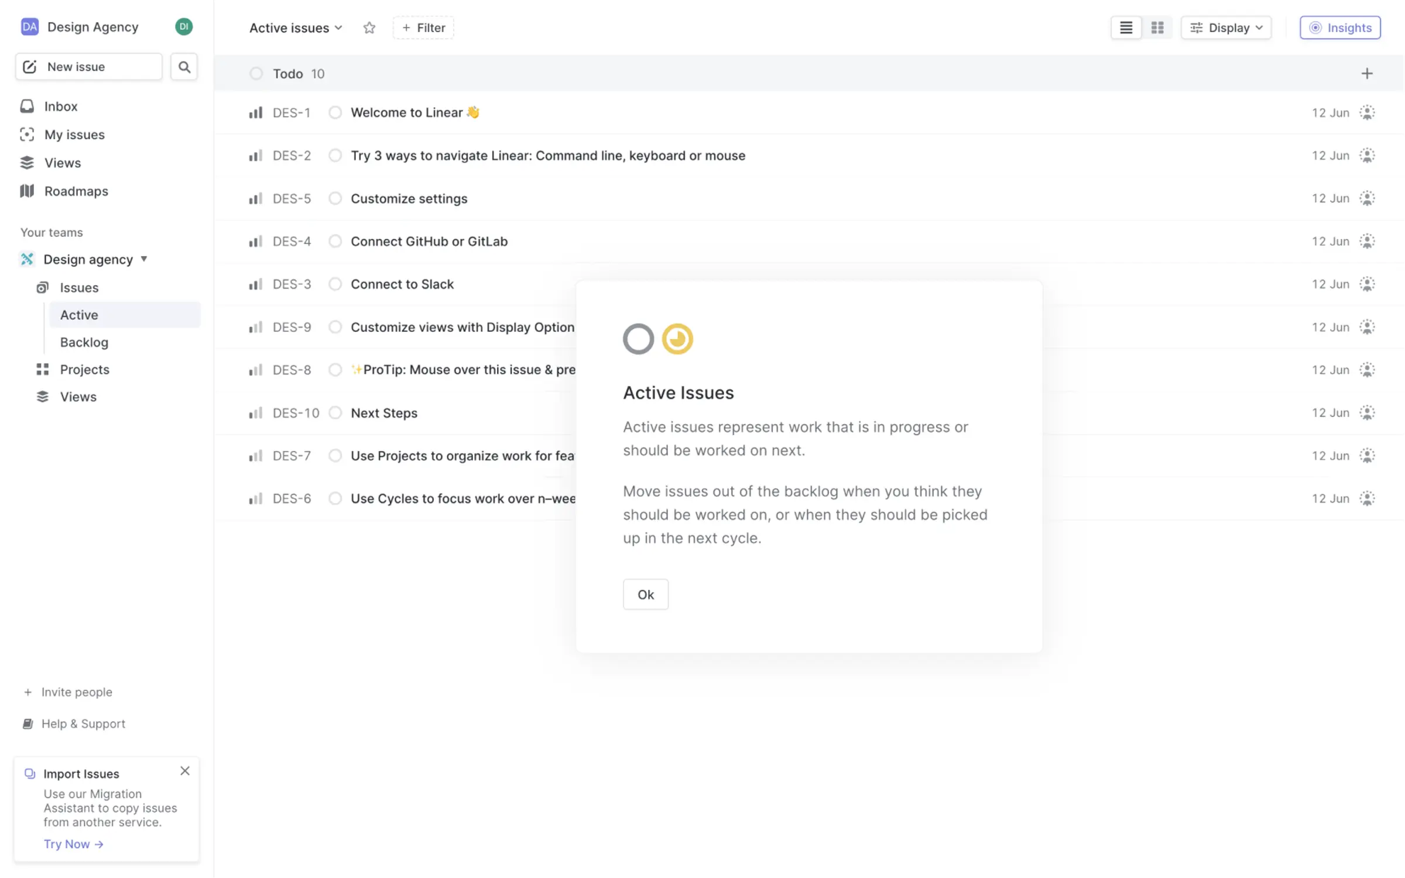This screenshot has width=1405, height=878.
Task: Open priority icon for DES-2
Action: tap(255, 156)
